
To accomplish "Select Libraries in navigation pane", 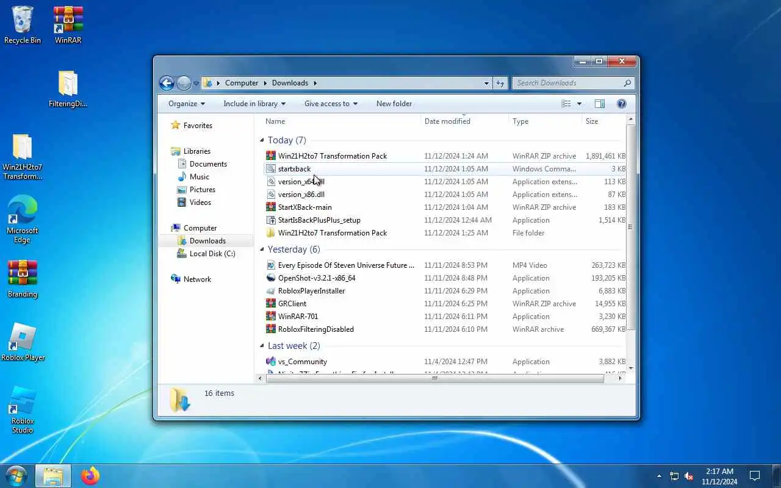I will click(x=197, y=151).
